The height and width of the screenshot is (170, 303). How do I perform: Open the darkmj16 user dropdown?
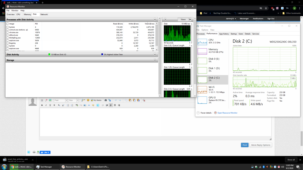coord(231,19)
